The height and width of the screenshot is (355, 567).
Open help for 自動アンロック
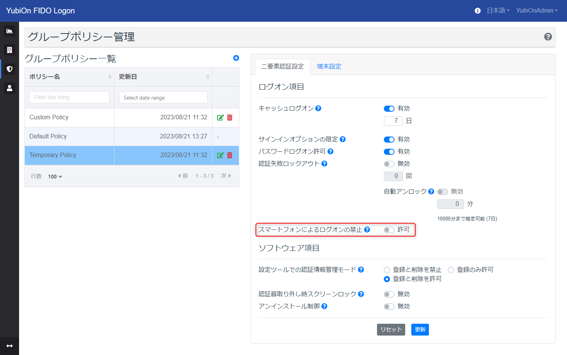point(431,191)
